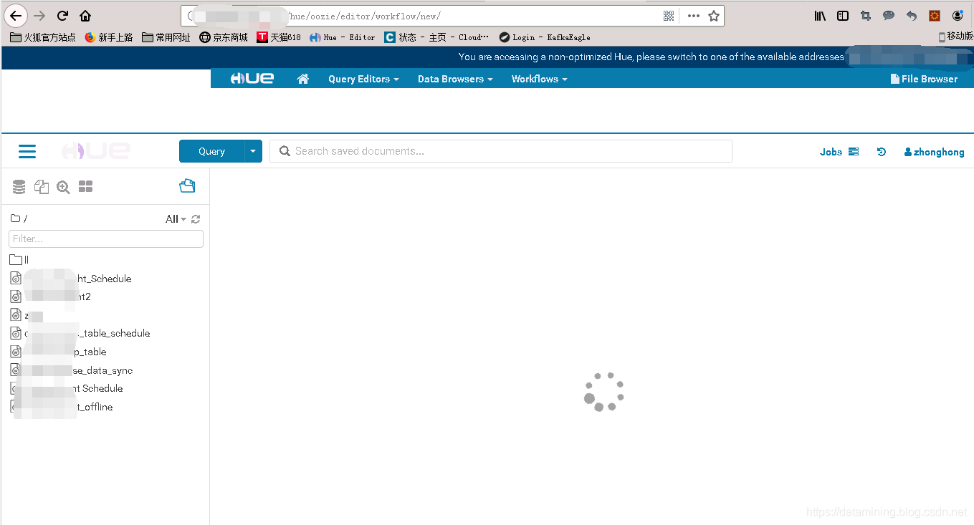974x525 pixels.
Task: Click the undo arrow toolbar icon
Action: pos(912,16)
